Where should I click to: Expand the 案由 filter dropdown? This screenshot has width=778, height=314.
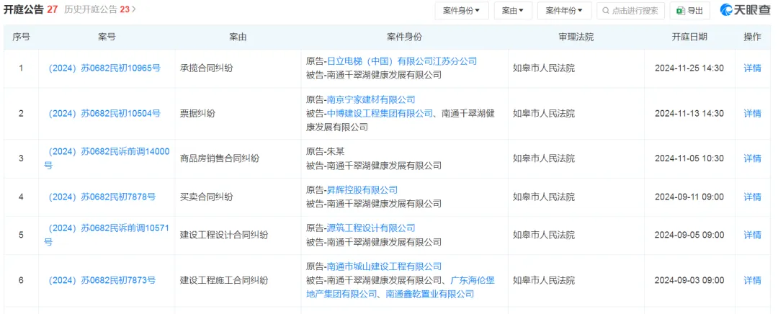pos(512,11)
